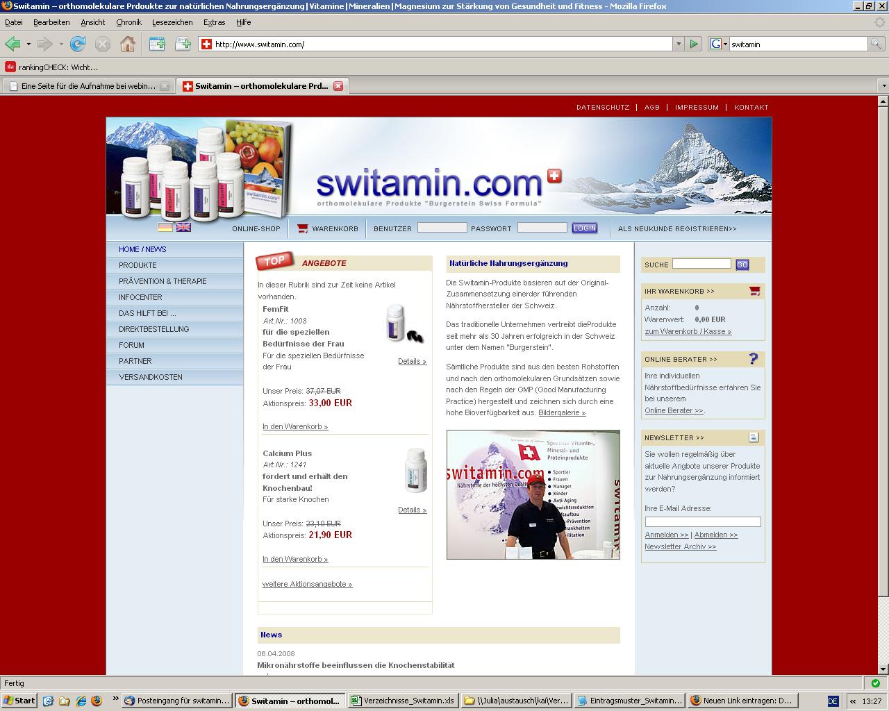Click 'Als Neukunde registrieren' link
889x711 pixels.
(x=677, y=228)
